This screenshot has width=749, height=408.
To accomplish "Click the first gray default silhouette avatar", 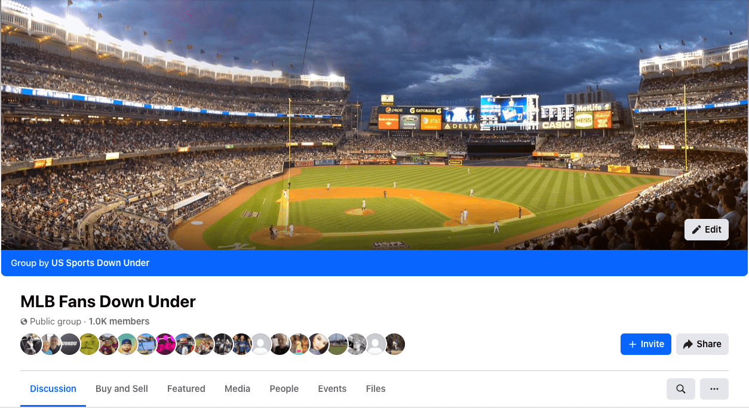I will point(260,344).
